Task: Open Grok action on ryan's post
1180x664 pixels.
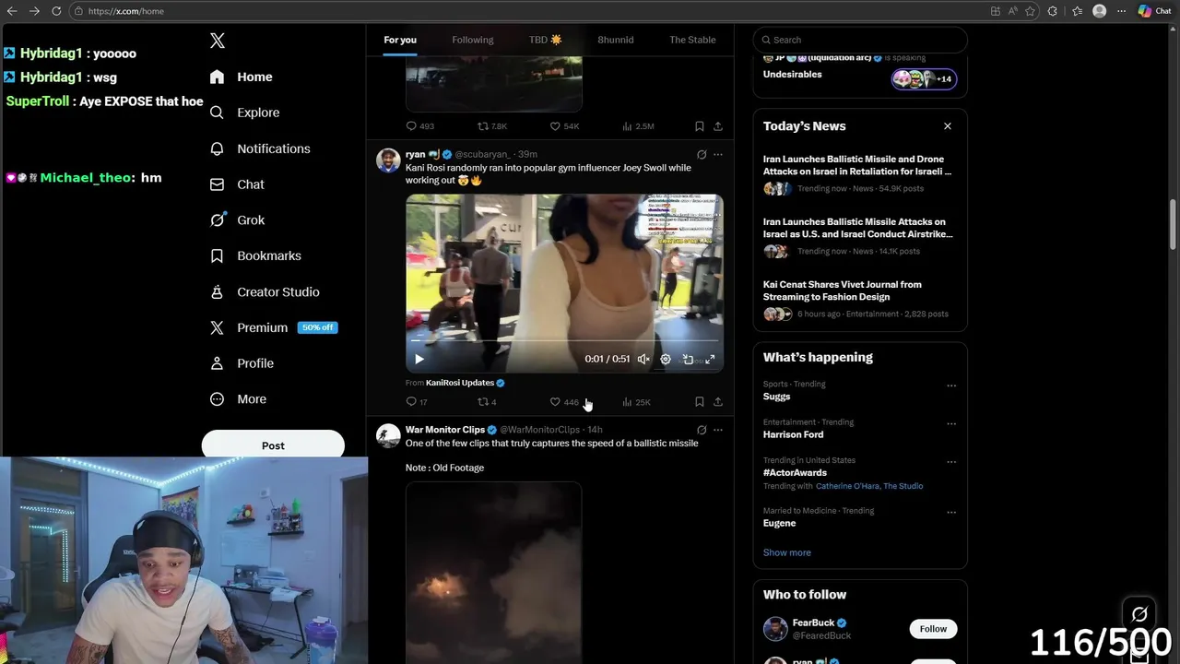Action: tap(702, 155)
